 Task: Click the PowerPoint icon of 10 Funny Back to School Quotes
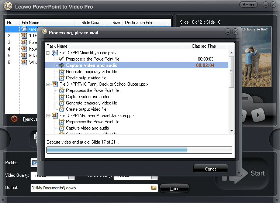coord(55,84)
